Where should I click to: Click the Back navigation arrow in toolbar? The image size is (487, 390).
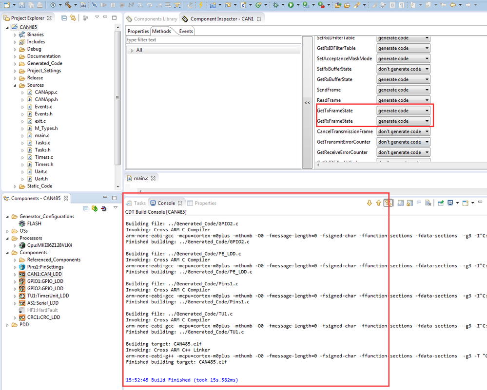453,5
